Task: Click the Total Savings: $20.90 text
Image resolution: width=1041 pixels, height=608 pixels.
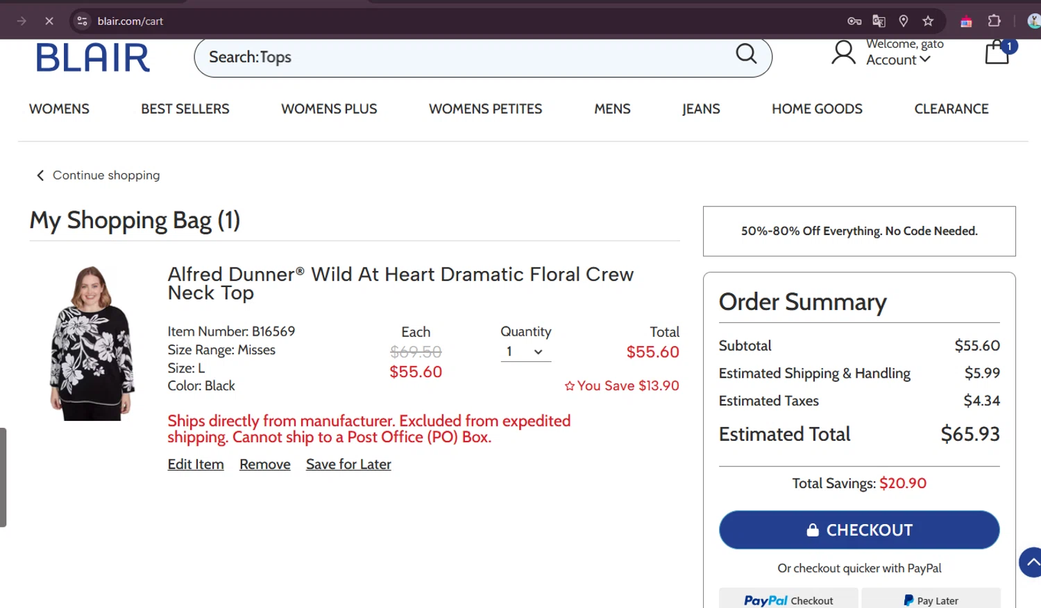Action: click(x=859, y=483)
